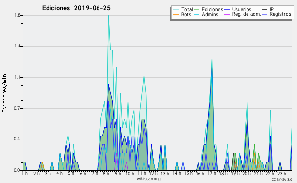
Task: Click the Ediciones legend color line
Action: (x=197, y=10)
